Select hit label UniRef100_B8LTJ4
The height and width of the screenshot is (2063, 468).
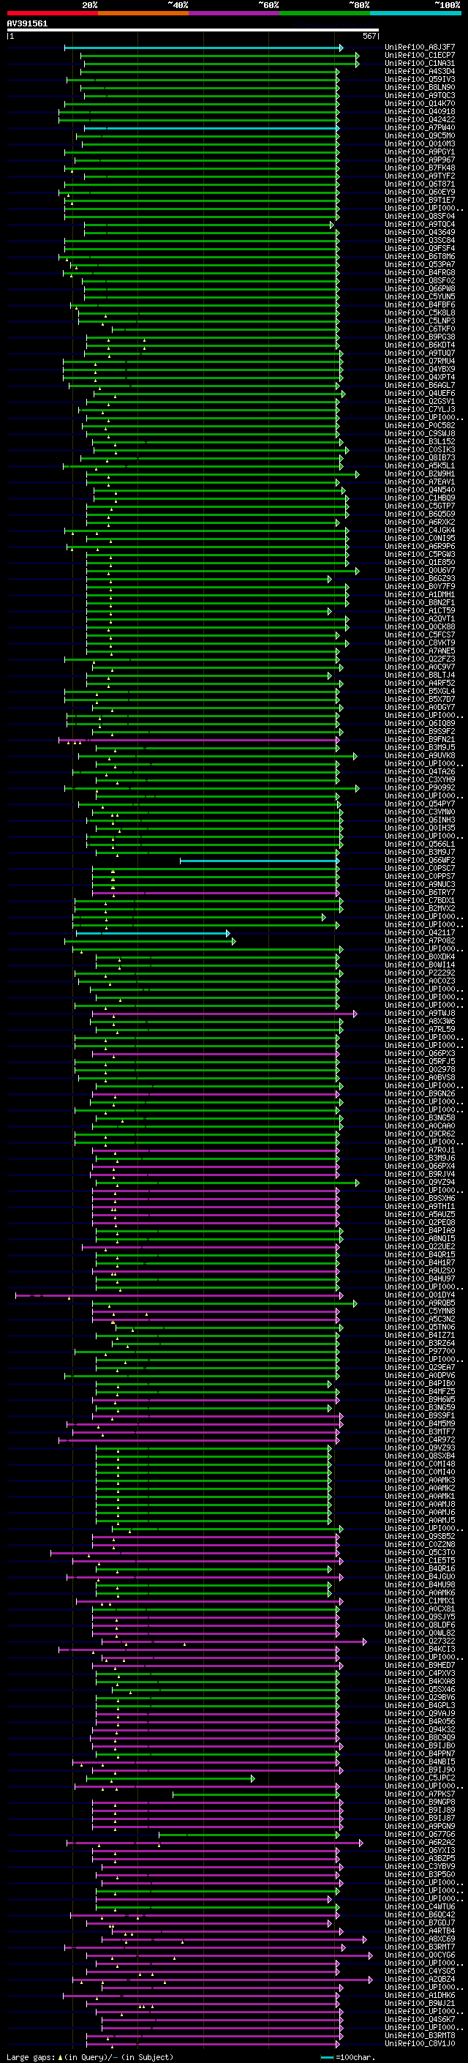420,675
